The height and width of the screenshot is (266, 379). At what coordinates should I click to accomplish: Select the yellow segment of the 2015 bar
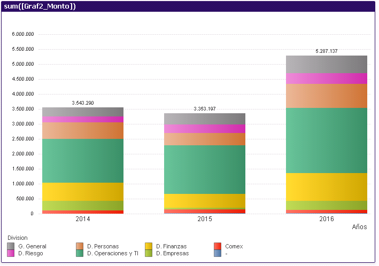point(205,201)
